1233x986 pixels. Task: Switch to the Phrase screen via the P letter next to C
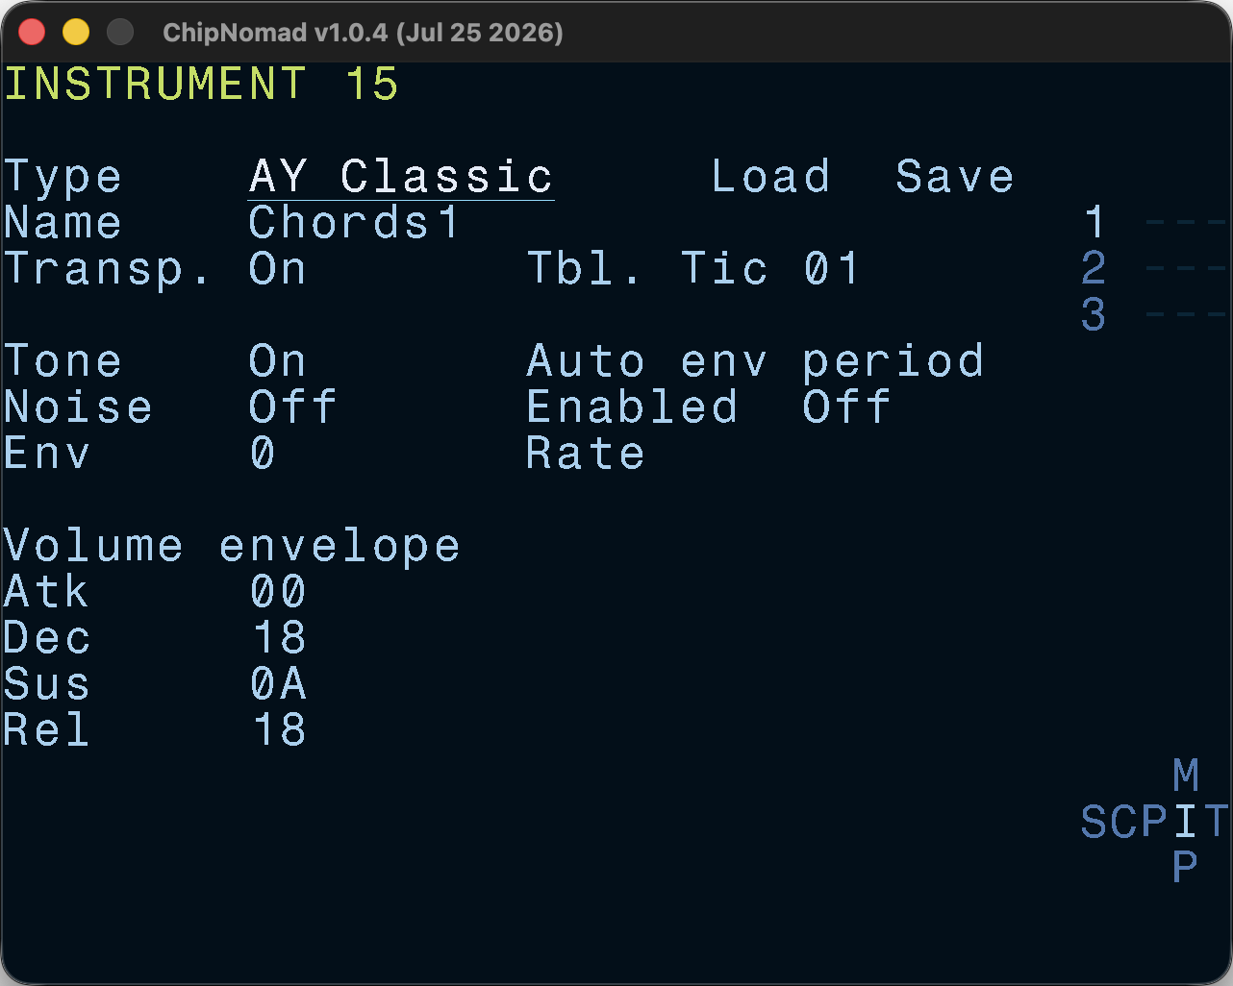coord(1155,823)
